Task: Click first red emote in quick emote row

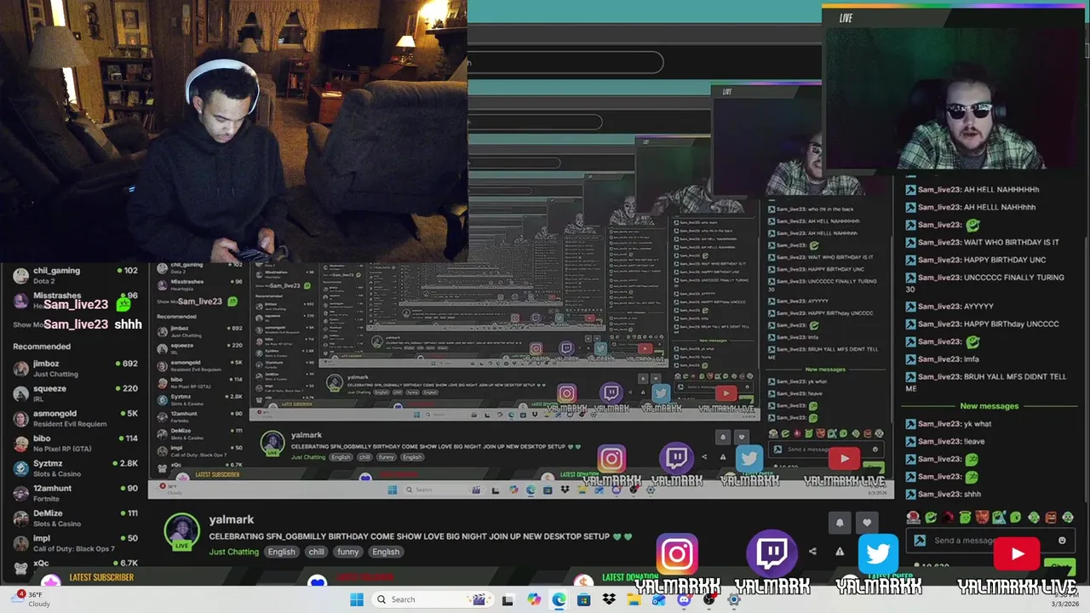Action: [x=914, y=518]
